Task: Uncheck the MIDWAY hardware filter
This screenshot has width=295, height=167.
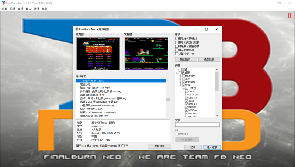Action: 187,110
